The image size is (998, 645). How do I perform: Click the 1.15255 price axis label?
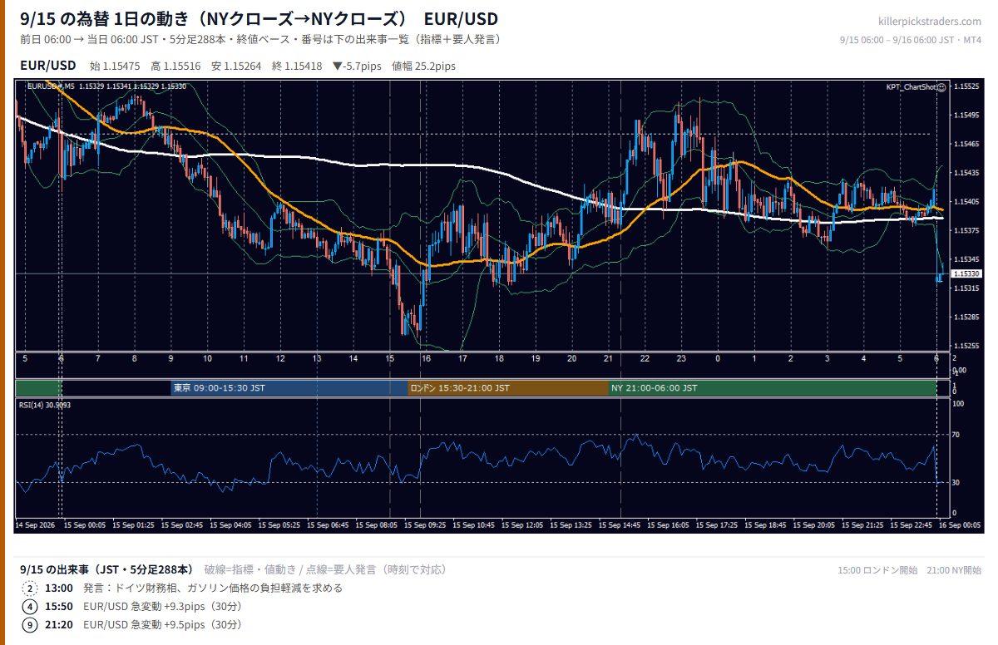tap(966, 345)
